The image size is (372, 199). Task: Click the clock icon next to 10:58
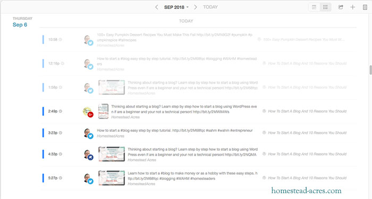(x=60, y=40)
